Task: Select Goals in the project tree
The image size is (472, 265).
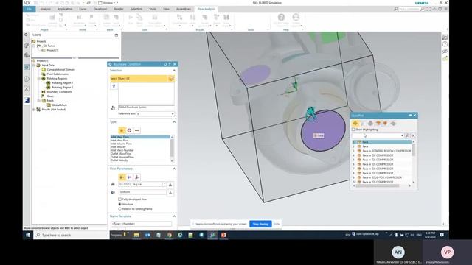Action: pyautogui.click(x=50, y=96)
